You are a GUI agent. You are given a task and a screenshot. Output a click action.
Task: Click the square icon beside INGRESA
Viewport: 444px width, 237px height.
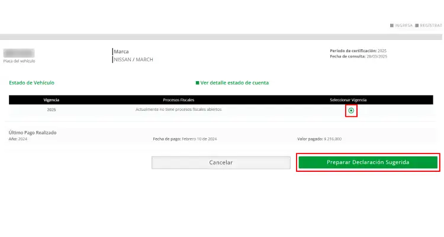(392, 25)
